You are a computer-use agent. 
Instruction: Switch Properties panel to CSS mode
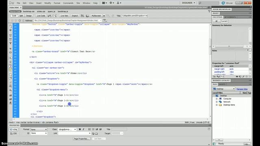(x=14, y=133)
